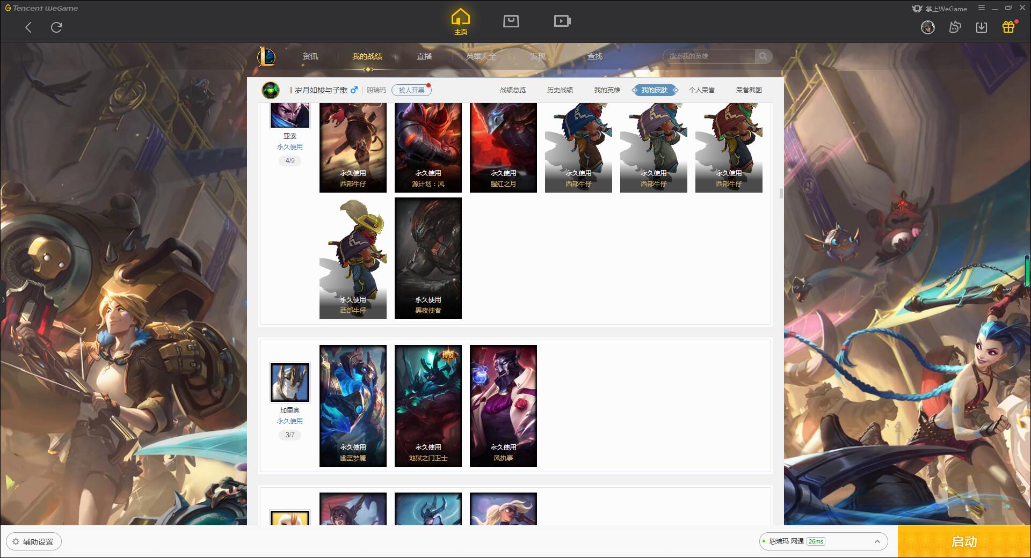The image size is (1031, 558).
Task: Open the 我的英雄 section
Action: (x=607, y=90)
